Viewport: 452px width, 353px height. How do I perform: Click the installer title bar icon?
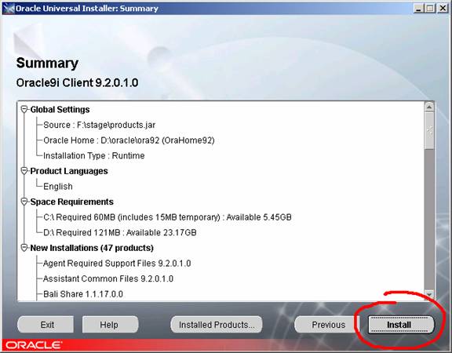(9, 9)
